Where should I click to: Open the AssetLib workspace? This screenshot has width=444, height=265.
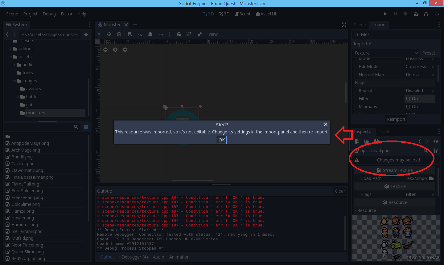click(x=266, y=14)
